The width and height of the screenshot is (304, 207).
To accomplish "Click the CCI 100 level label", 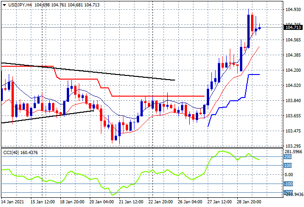I will tap(288, 165).
